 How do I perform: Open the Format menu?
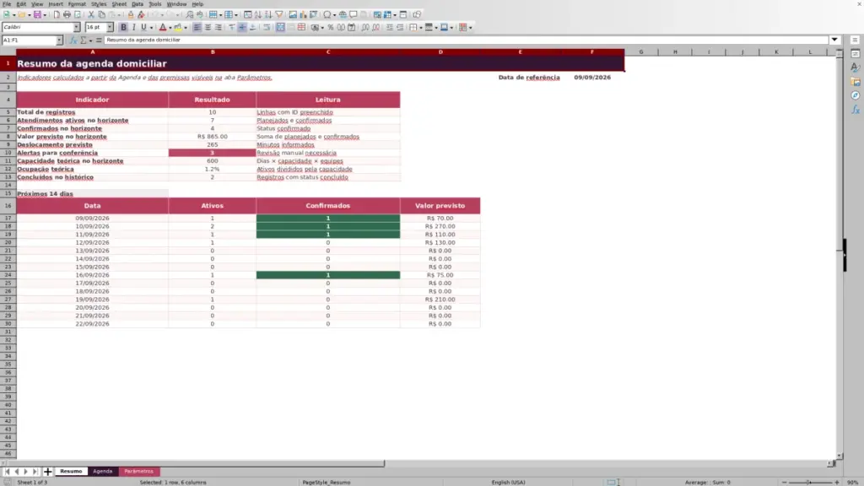[77, 4]
